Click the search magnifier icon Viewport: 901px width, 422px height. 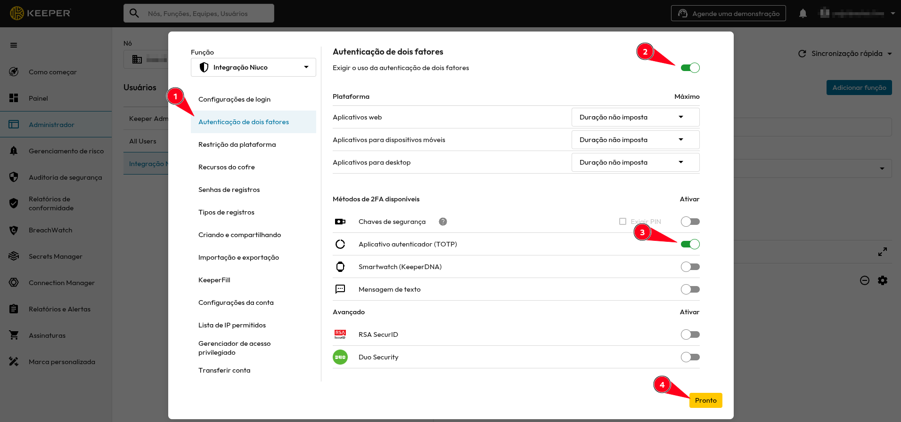134,13
